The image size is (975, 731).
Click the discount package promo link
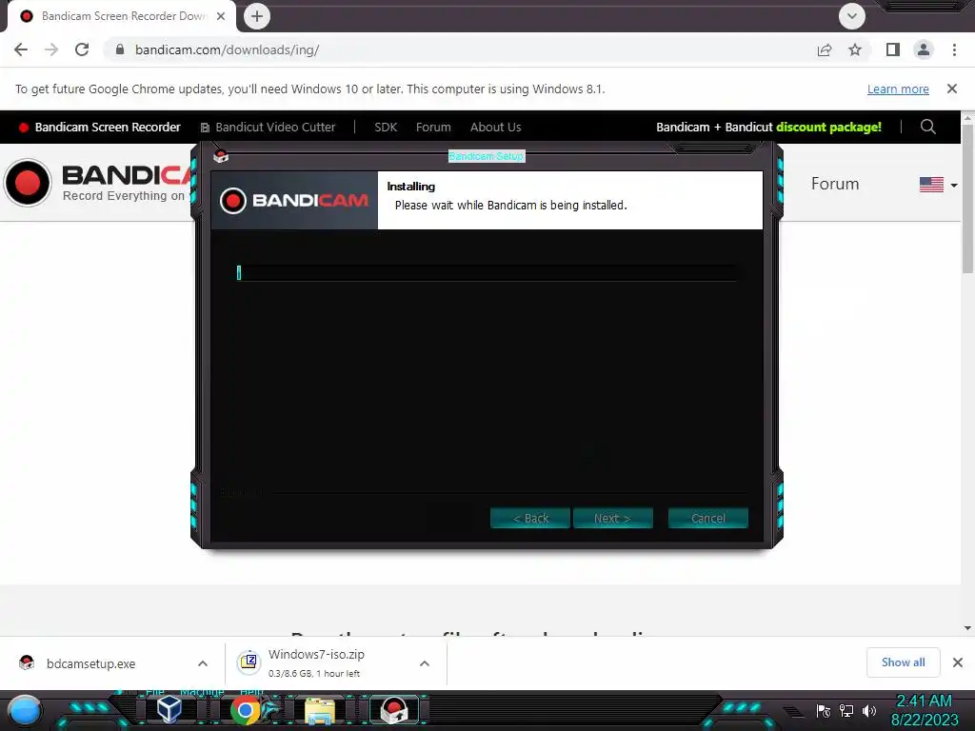pyautogui.click(x=768, y=127)
